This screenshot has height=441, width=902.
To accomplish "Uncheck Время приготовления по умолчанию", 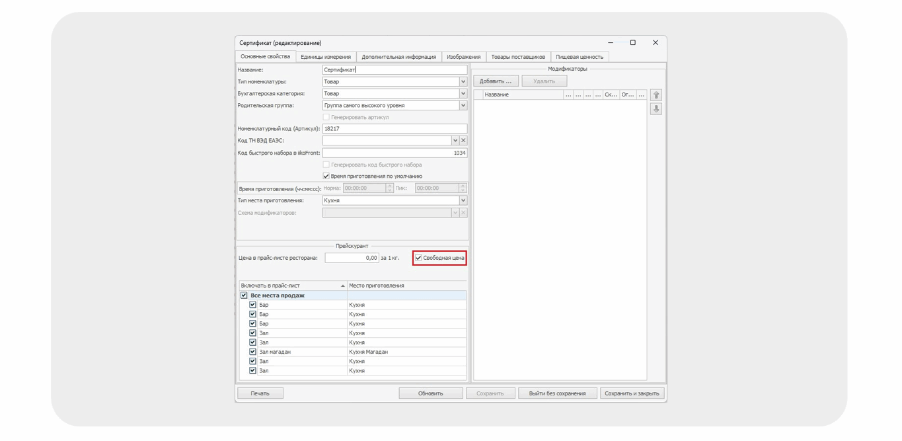I will (326, 177).
